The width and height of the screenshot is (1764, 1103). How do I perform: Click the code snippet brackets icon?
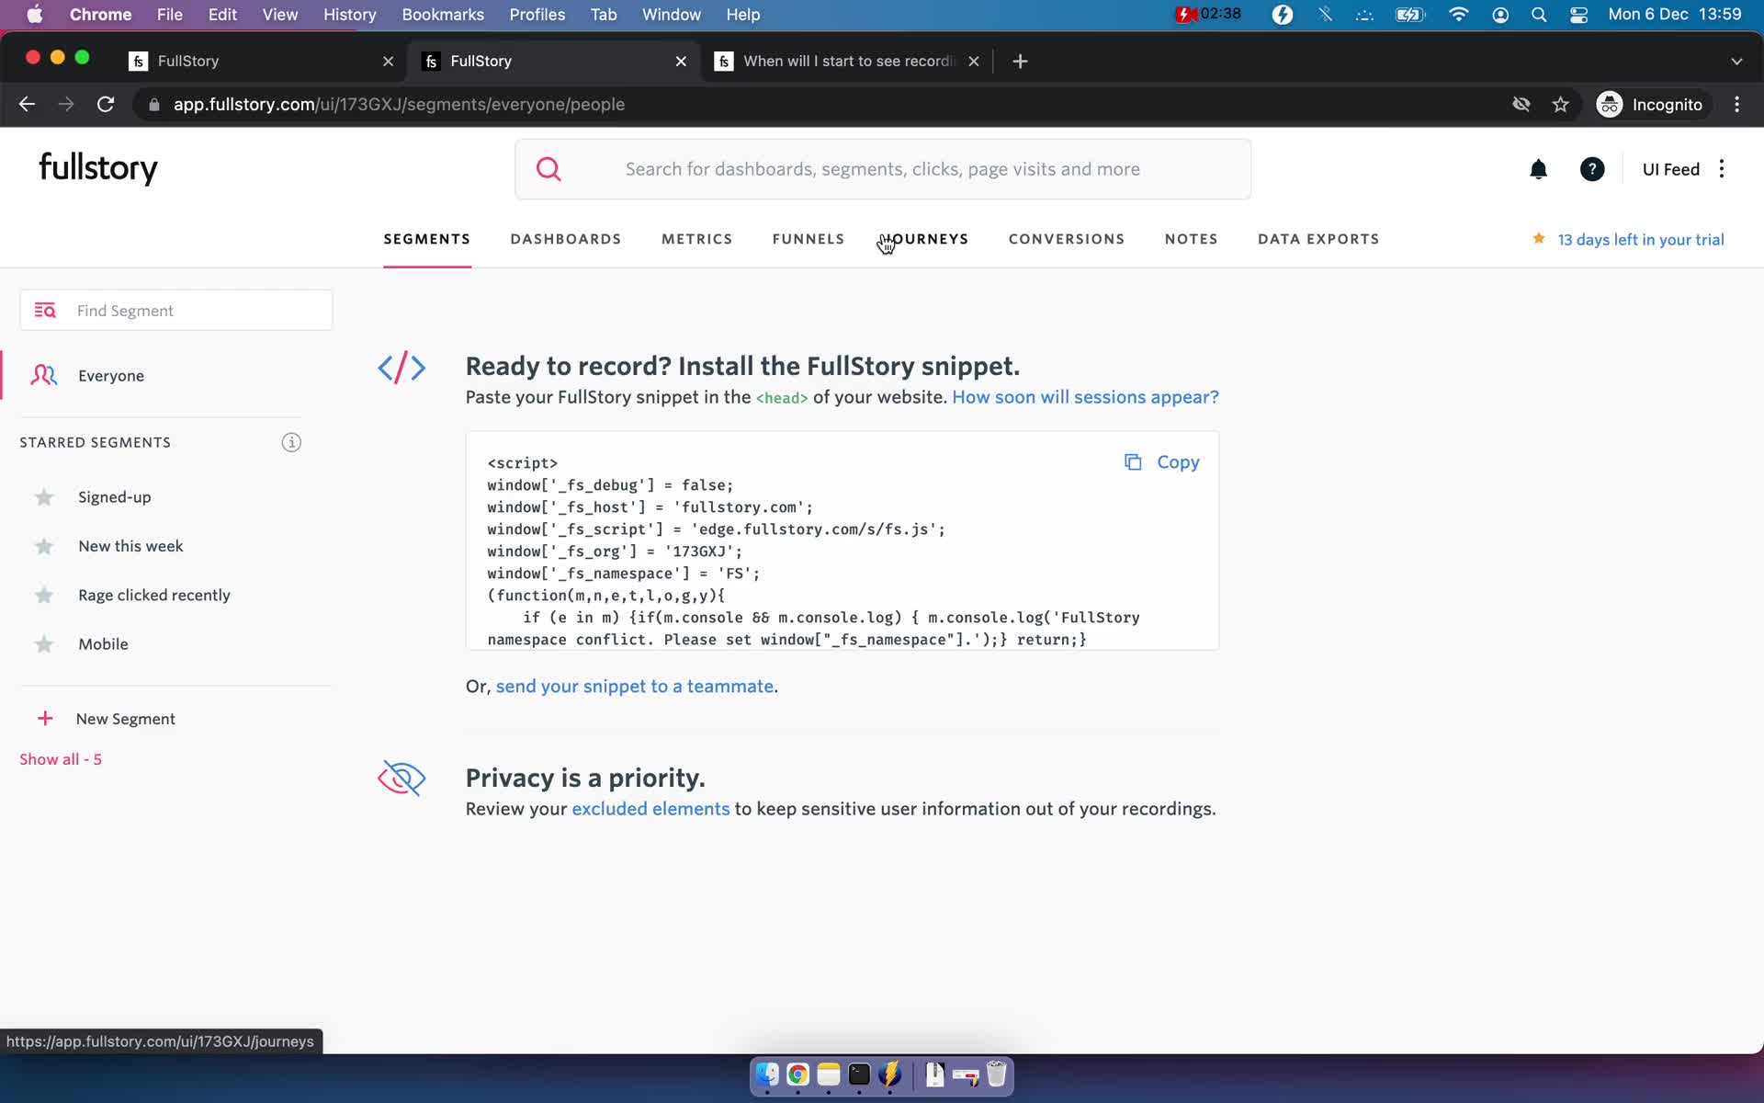(x=401, y=368)
